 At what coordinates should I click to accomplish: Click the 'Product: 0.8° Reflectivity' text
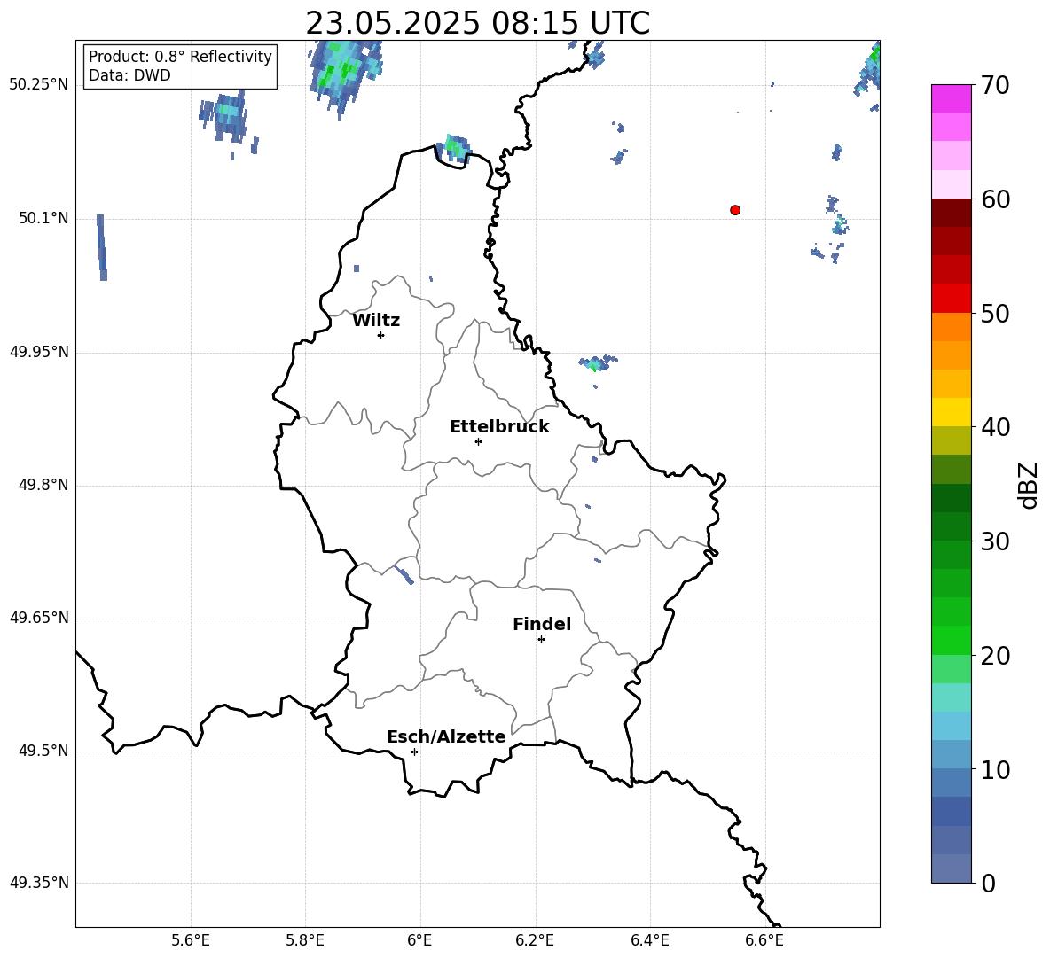[180, 56]
